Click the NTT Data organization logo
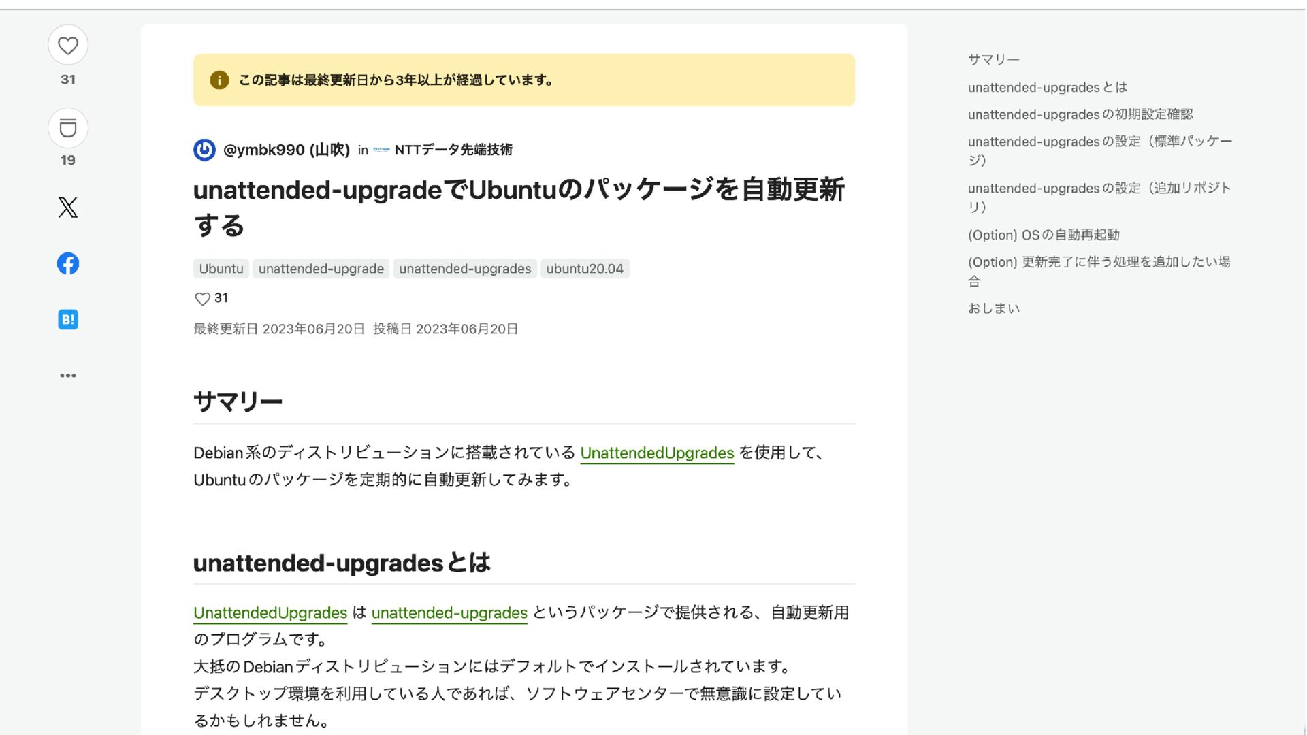This screenshot has height=735, width=1307. pos(381,150)
